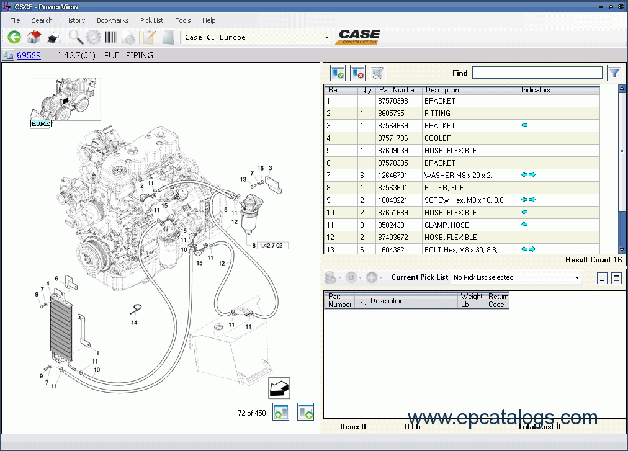The image size is (628, 451).
Task: Click the deselect parts icon with red X
Action: click(357, 73)
